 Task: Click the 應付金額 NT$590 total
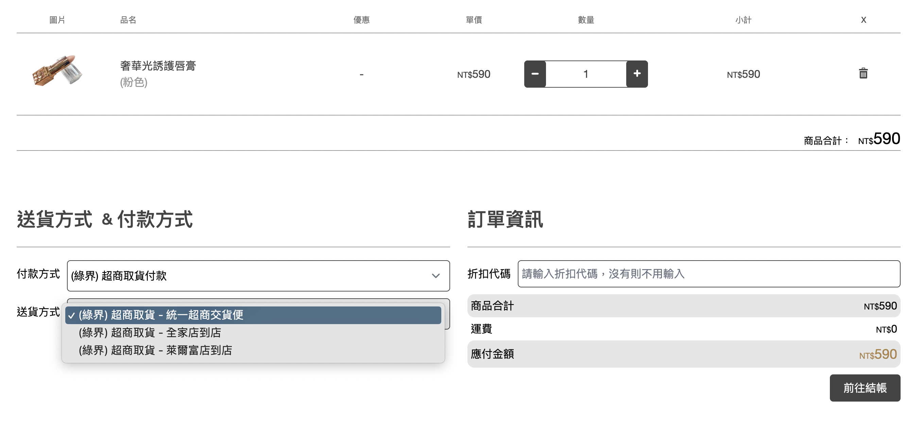(x=878, y=354)
